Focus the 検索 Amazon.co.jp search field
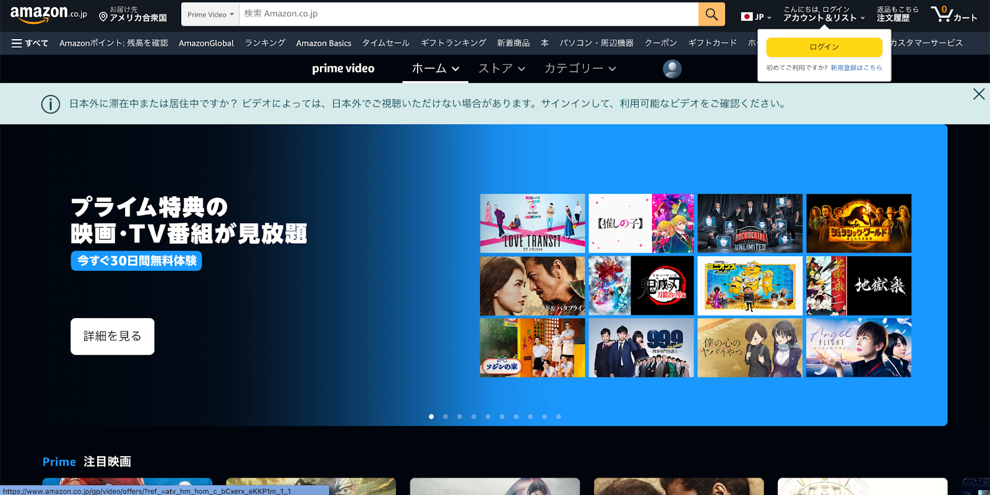Image resolution: width=990 pixels, height=495 pixels. coord(468,14)
